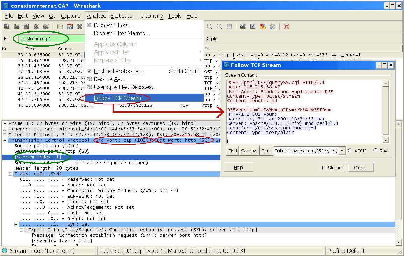Click the stream content vertical scrollbar
The height and width of the screenshot is (256, 404).
click(385, 112)
